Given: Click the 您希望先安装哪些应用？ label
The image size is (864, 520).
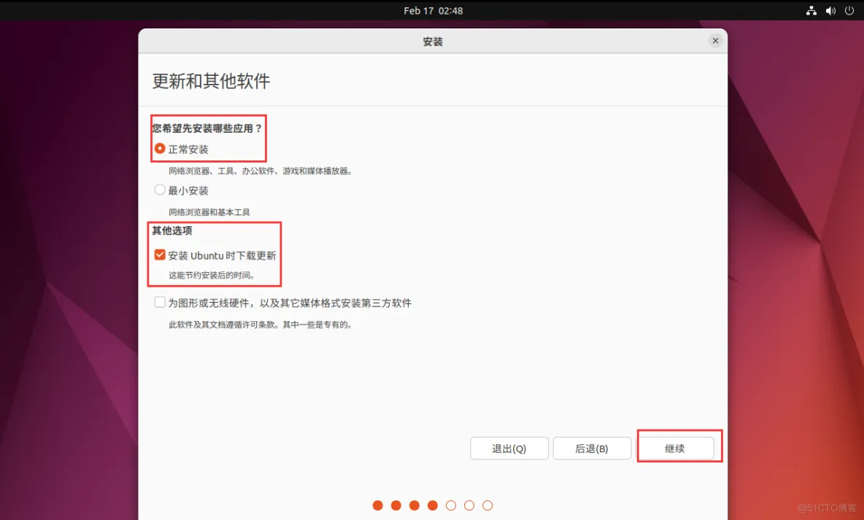Looking at the screenshot, I should tap(207, 128).
